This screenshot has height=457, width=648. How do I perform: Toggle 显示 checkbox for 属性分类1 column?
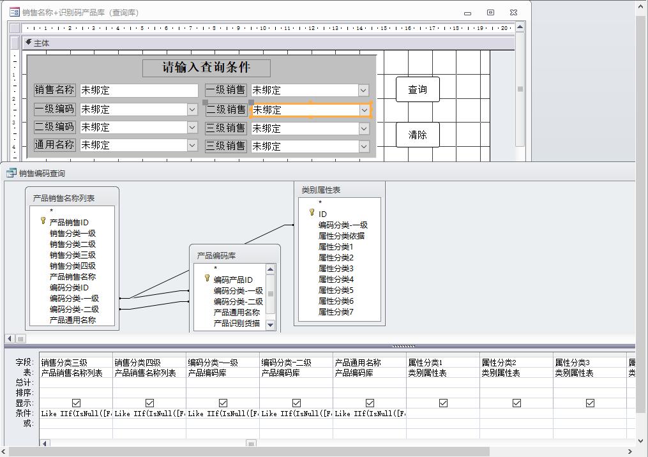click(x=444, y=403)
